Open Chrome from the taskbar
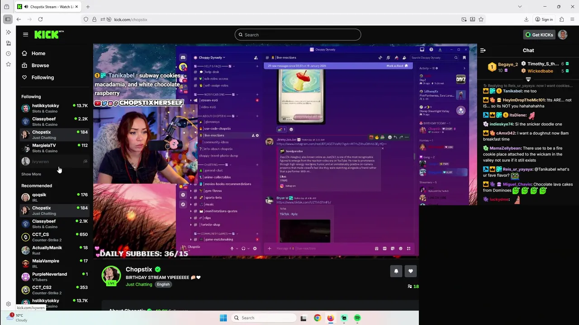This screenshot has width=579, height=325. (x=317, y=318)
